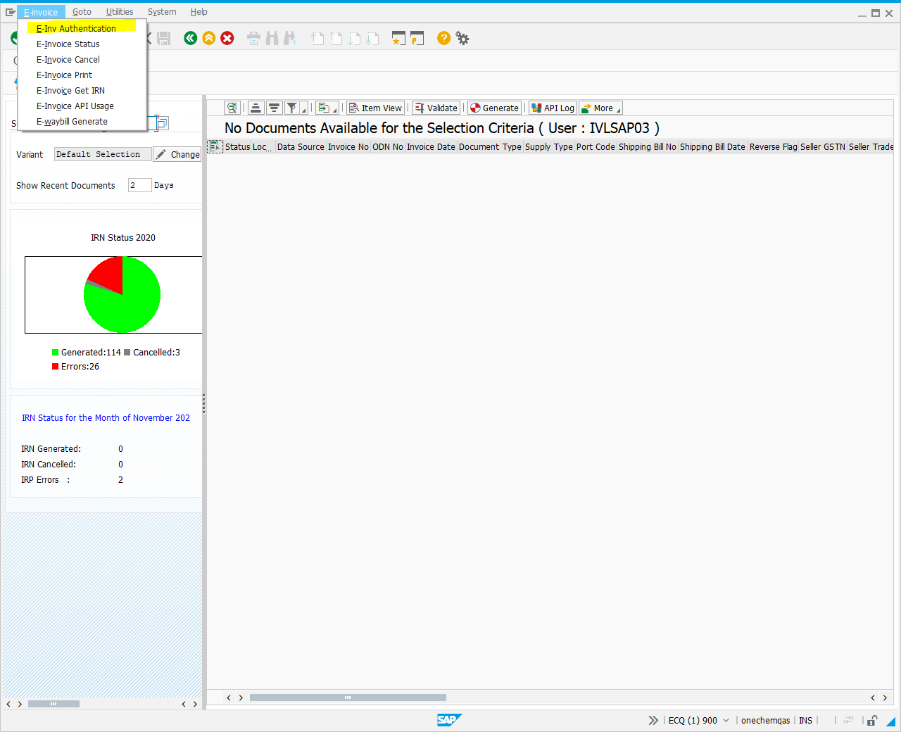This screenshot has height=732, width=901.
Task: Click the Invoice Date column header
Action: [x=431, y=146]
